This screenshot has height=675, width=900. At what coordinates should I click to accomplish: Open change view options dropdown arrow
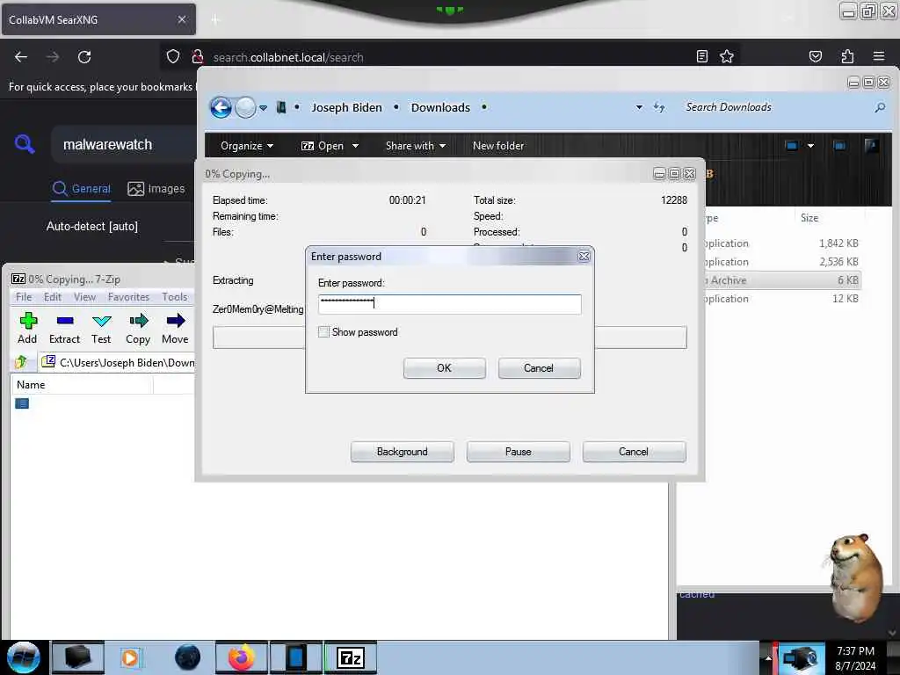810,146
